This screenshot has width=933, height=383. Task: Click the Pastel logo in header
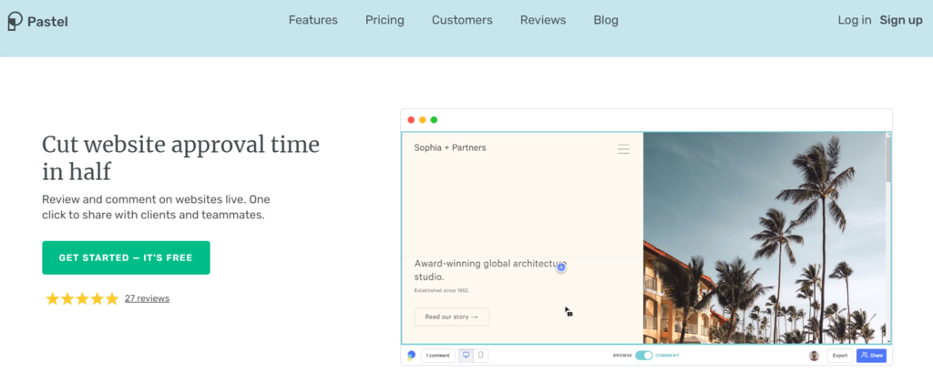[x=37, y=20]
